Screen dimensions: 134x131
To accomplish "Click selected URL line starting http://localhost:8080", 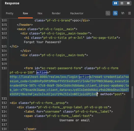I will coord(69,77).
